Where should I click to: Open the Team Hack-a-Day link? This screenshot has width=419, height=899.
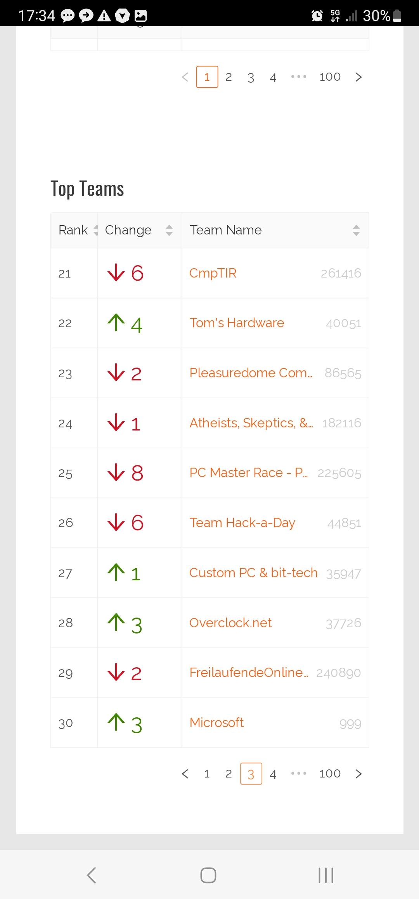[x=242, y=522]
